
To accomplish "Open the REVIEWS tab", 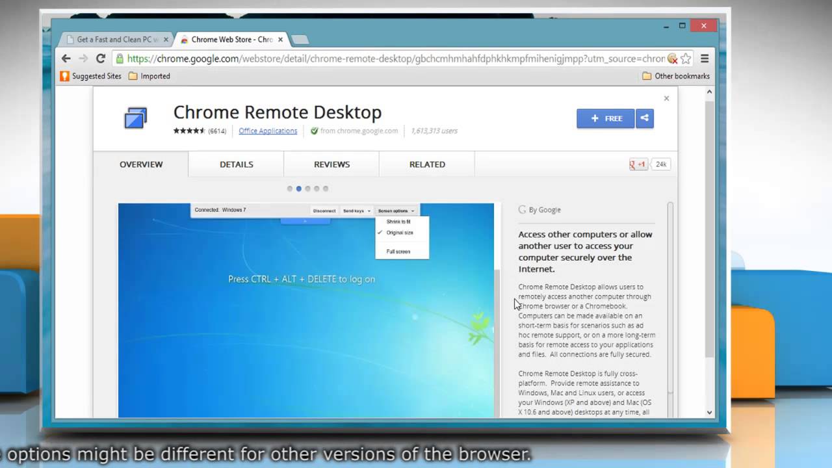I will coord(331,164).
